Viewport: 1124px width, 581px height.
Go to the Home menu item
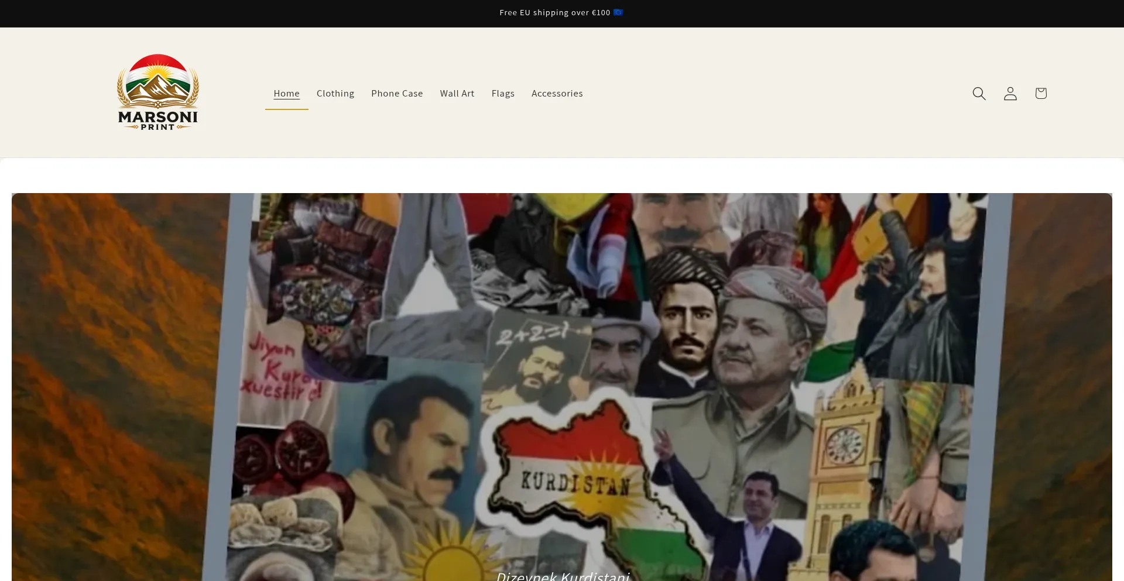(x=286, y=94)
